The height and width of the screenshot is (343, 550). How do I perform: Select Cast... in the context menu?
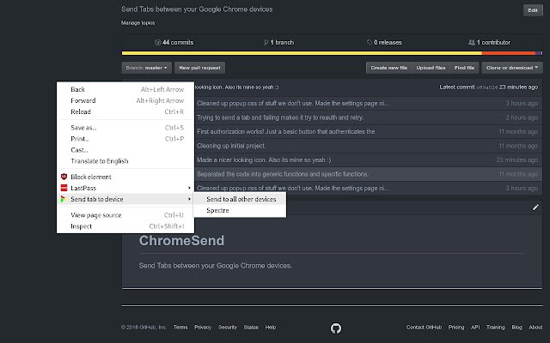pos(125,150)
